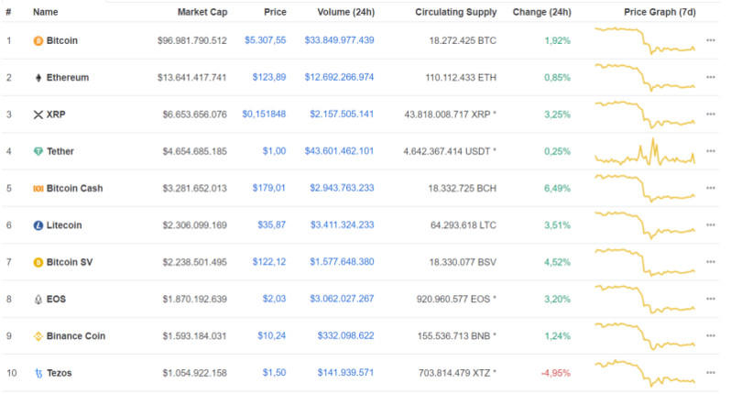731x394 pixels.
Task: Open the EOS name link
Action: coord(56,299)
